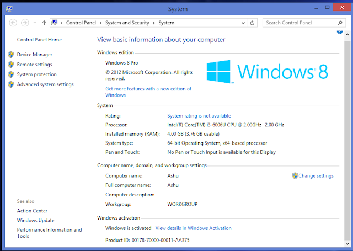Open Action Center link

coord(32,211)
